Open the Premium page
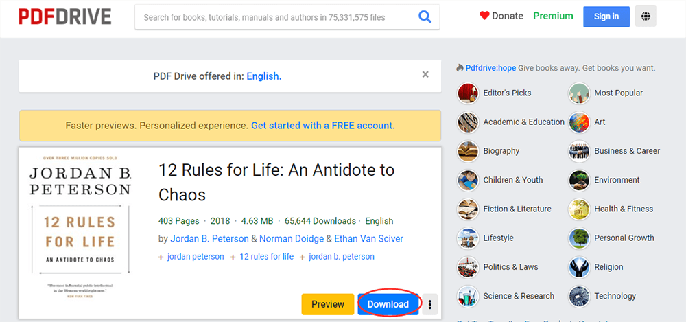Viewport: 686px width, 322px height. pyautogui.click(x=553, y=16)
